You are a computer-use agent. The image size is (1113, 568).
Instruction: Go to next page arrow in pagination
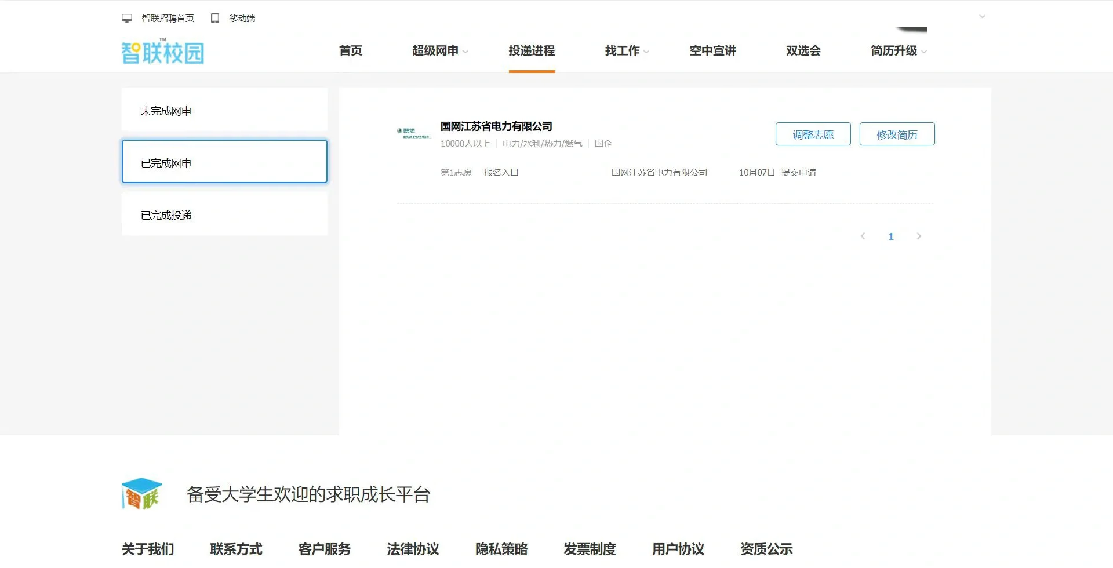coord(919,236)
